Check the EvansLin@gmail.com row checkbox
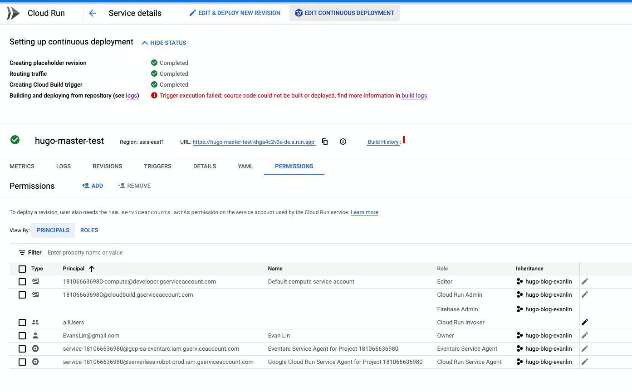The image size is (632, 392). (x=22, y=336)
